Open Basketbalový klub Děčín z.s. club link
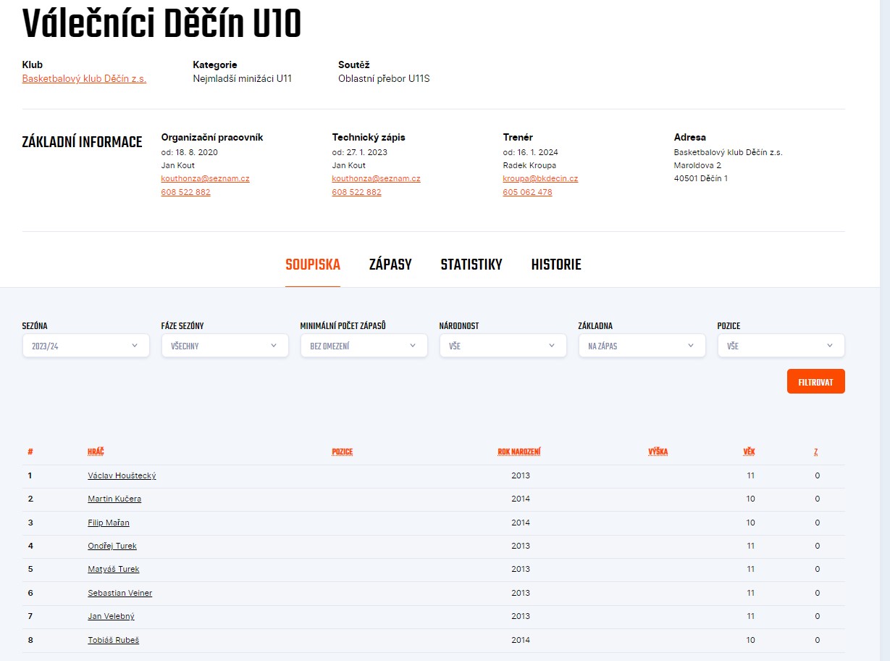This screenshot has width=890, height=661. click(x=84, y=78)
